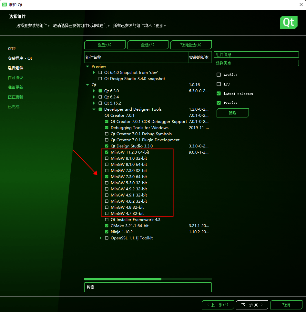Image resolution: width=306 pixels, height=312 pixels.
Task: Uncheck Qt Creator 7.0.1 CDB Debugger Support
Action: click(x=107, y=122)
